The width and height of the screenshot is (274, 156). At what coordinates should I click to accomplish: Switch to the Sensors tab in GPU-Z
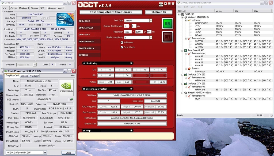24,76
